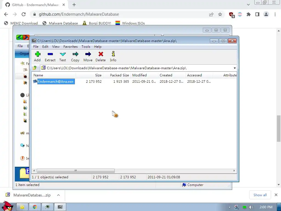Open a new Chrome tab
This screenshot has width=281, height=211.
(74, 5)
